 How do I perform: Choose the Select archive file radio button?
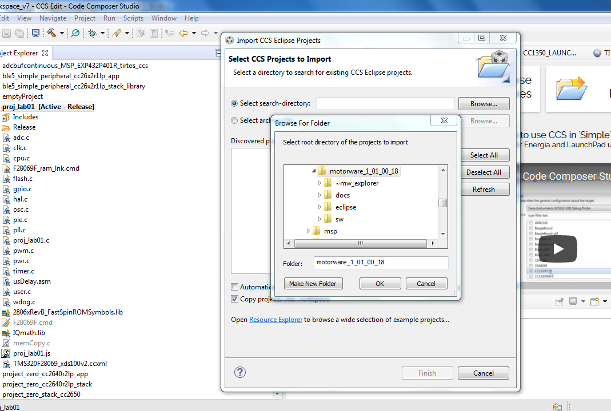234,120
